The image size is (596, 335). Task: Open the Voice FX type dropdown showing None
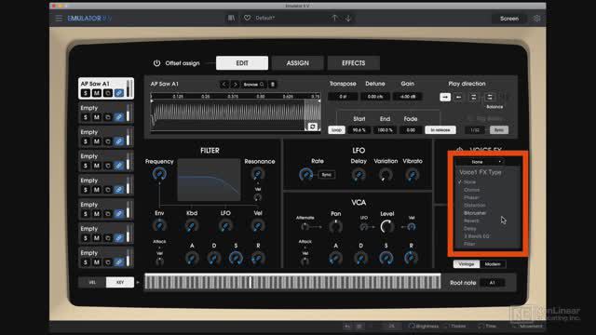click(x=481, y=162)
